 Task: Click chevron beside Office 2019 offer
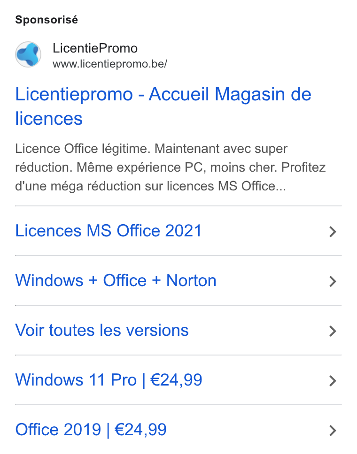tap(333, 431)
